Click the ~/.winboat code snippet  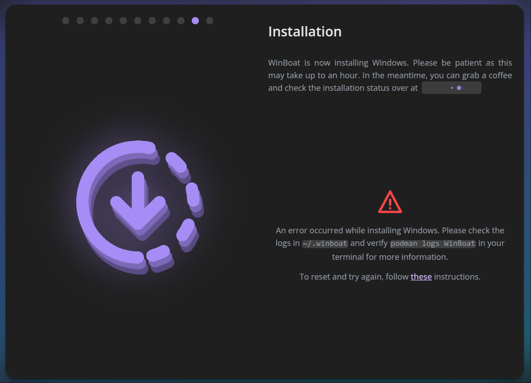point(325,244)
